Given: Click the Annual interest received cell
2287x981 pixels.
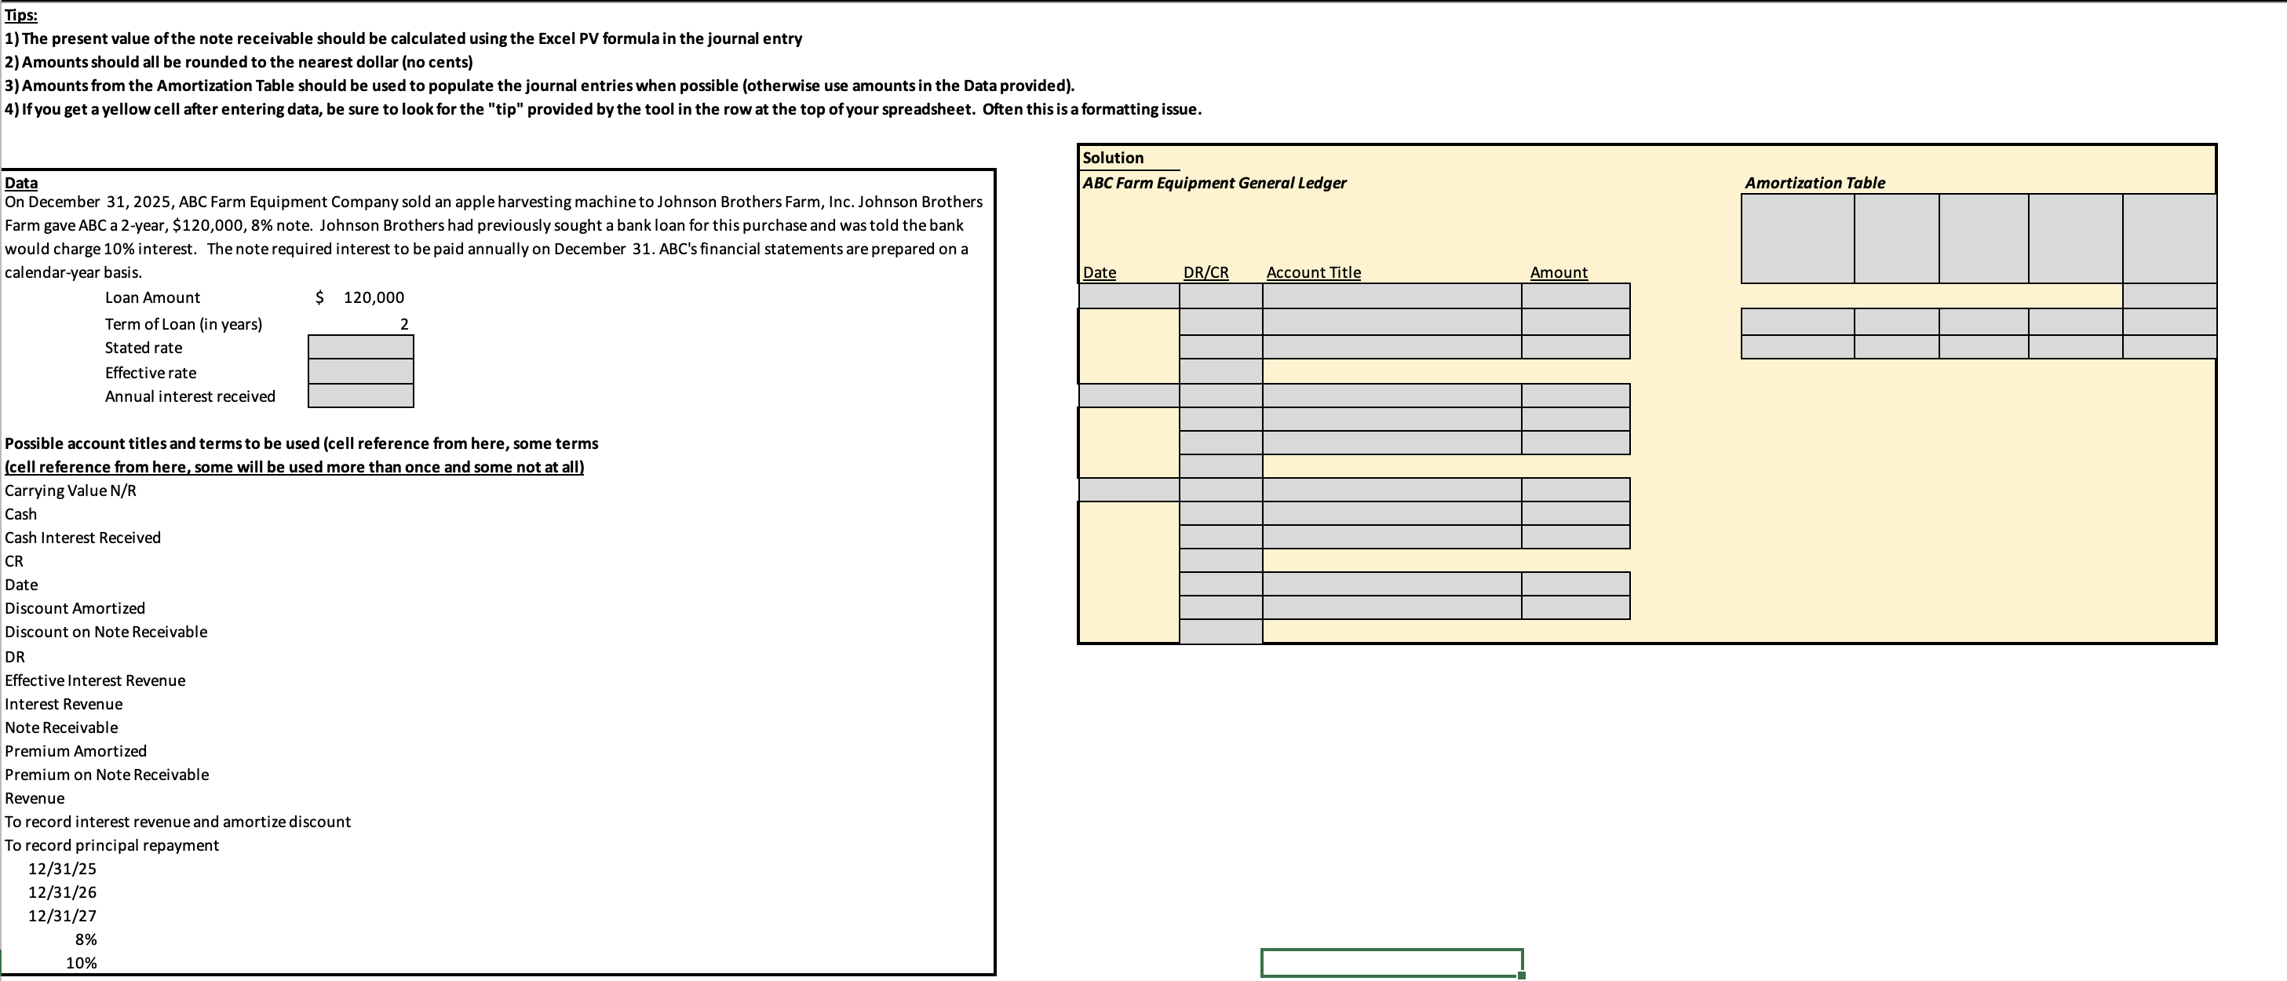Looking at the screenshot, I should [360, 396].
